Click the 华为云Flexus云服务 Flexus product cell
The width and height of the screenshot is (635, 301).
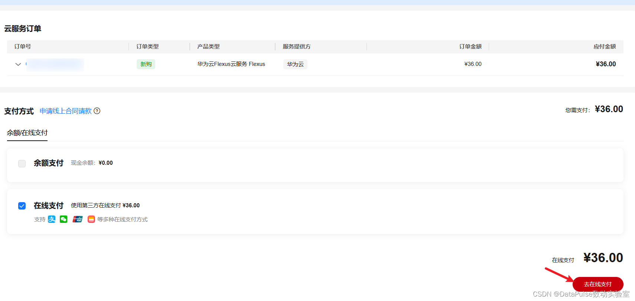point(231,64)
